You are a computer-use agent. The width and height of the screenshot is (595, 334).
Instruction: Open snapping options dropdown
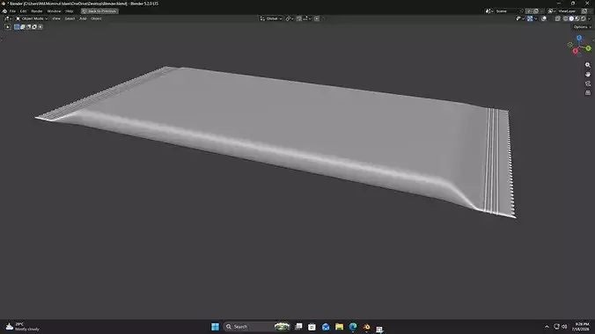306,18
